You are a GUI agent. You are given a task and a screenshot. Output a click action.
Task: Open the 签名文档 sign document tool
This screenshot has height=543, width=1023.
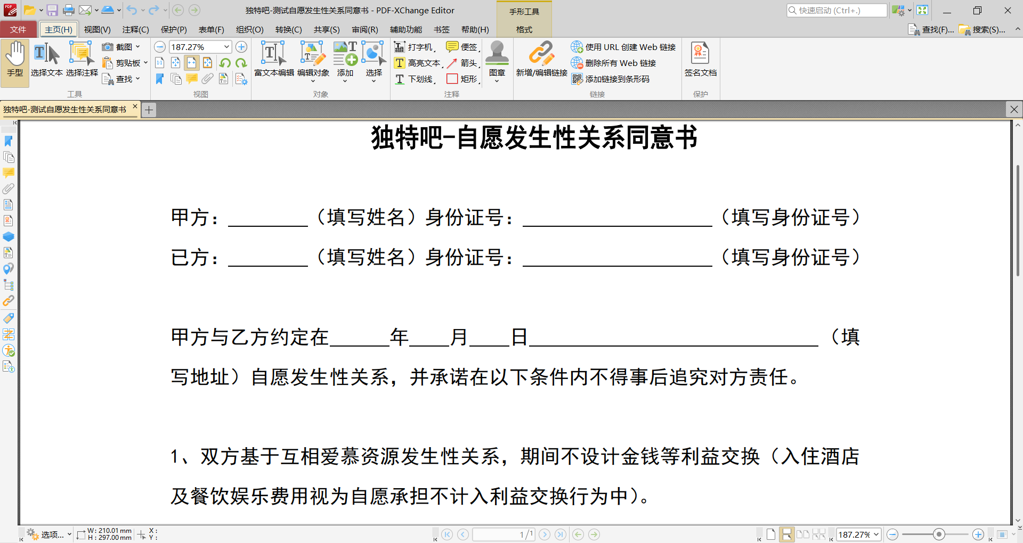point(700,59)
